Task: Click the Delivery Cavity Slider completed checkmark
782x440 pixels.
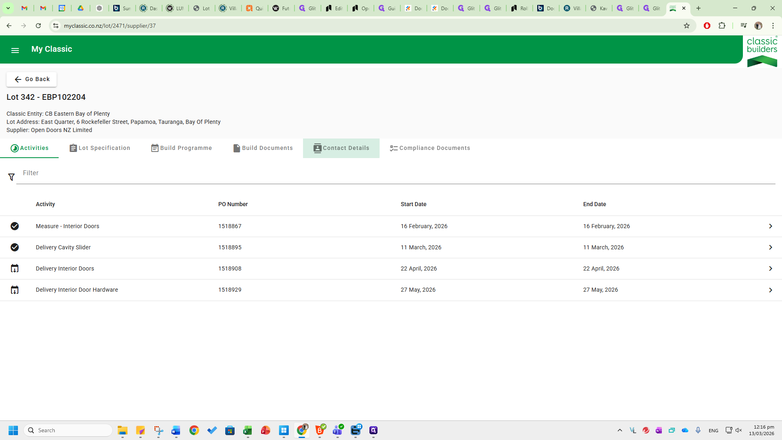Action: [x=15, y=247]
